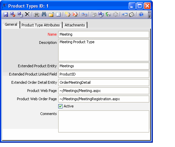
Task: Click the Description text area
Action: [104, 50]
